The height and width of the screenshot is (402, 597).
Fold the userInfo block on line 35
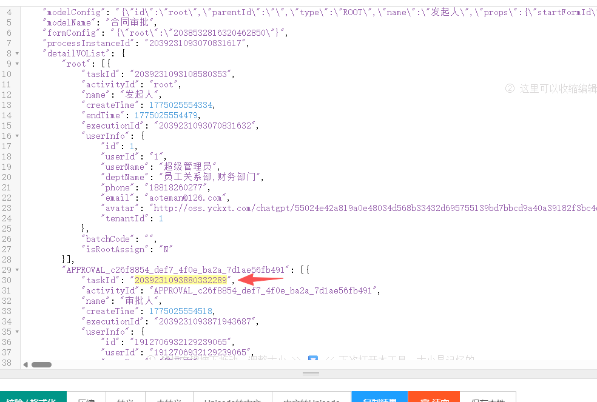(17, 332)
